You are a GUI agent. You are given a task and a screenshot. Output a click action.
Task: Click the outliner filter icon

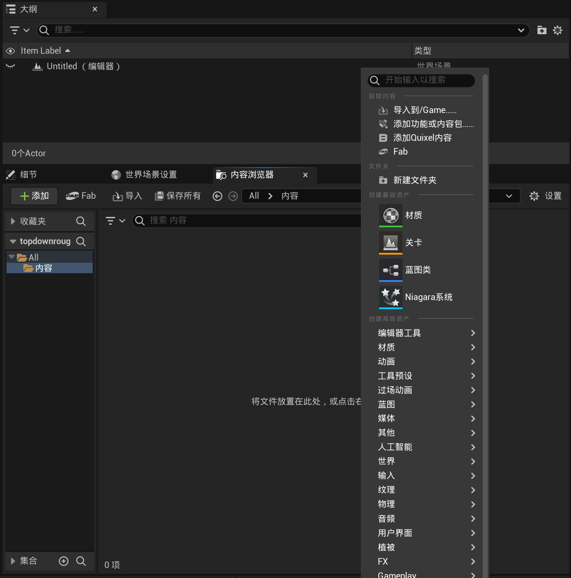point(19,30)
